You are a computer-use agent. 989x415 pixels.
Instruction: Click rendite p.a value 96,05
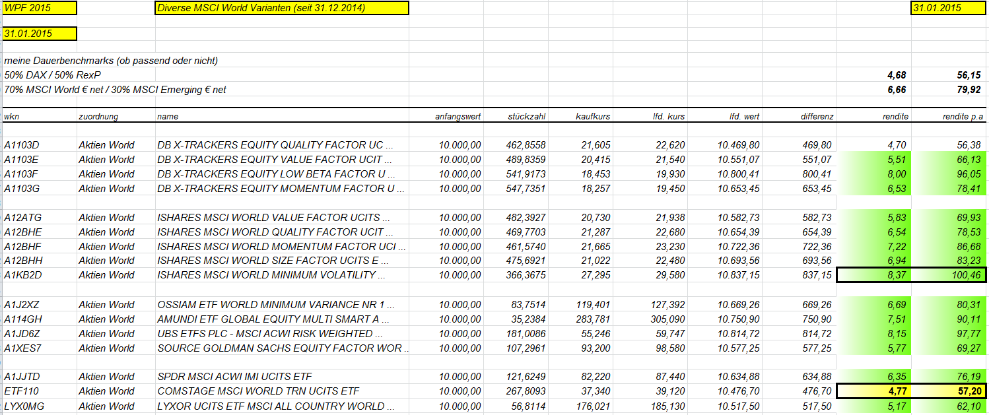967,174
